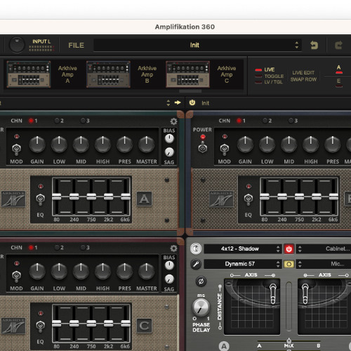Click the undo arrow icon in top bar
The height and width of the screenshot is (351, 351).
pyautogui.click(x=314, y=45)
